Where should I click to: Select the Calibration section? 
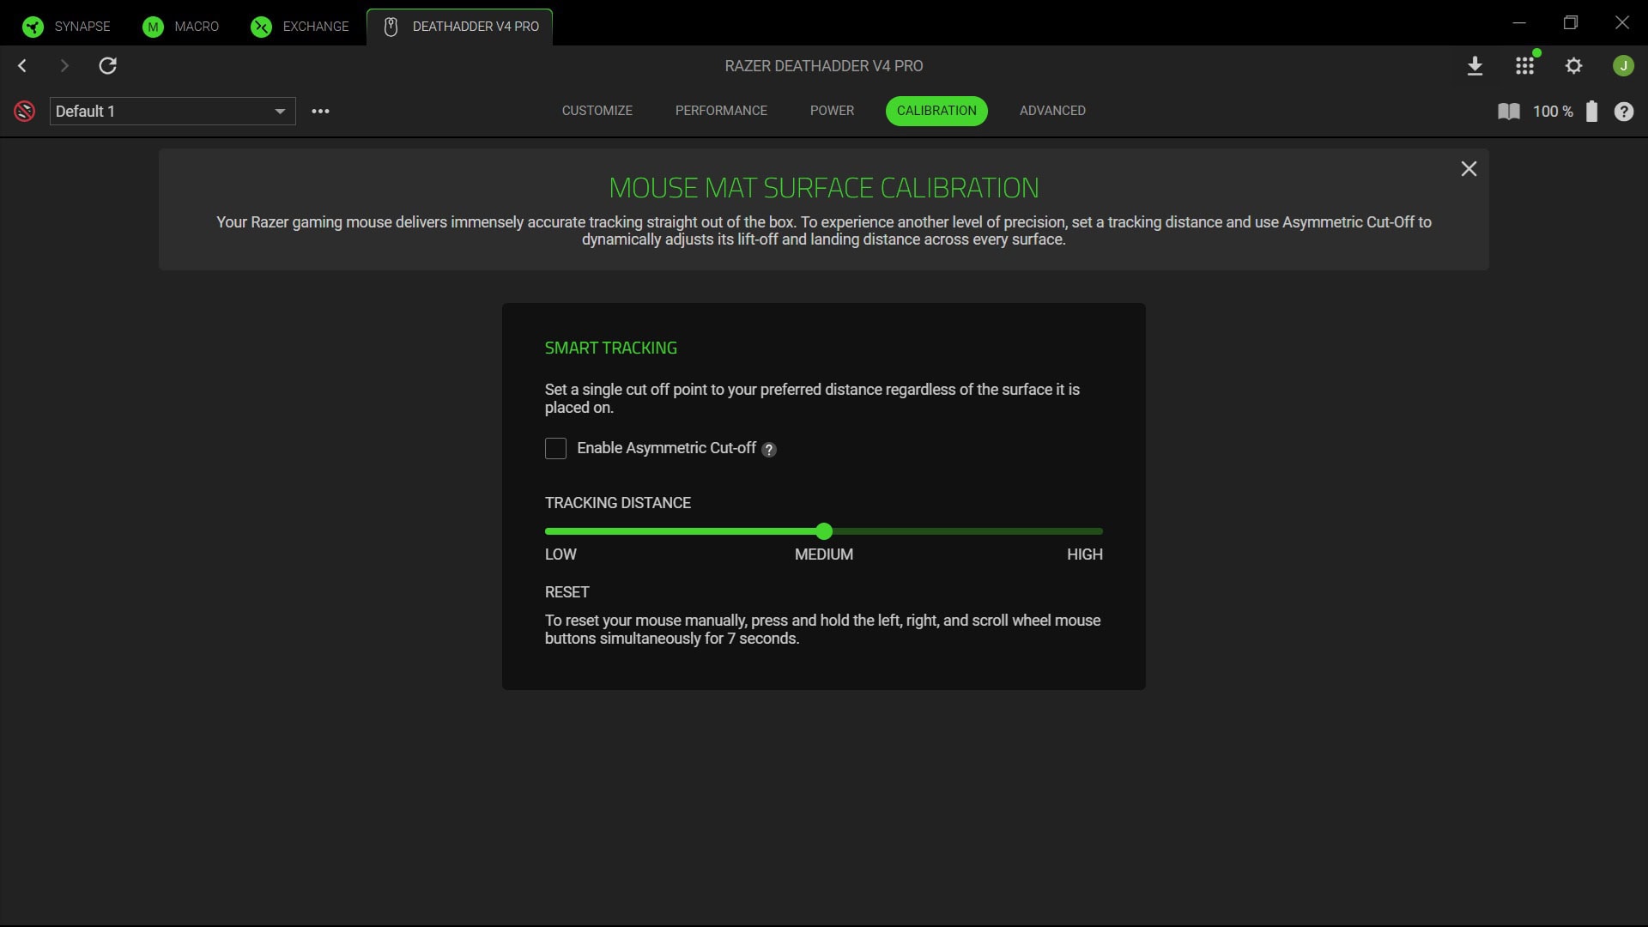click(x=936, y=111)
